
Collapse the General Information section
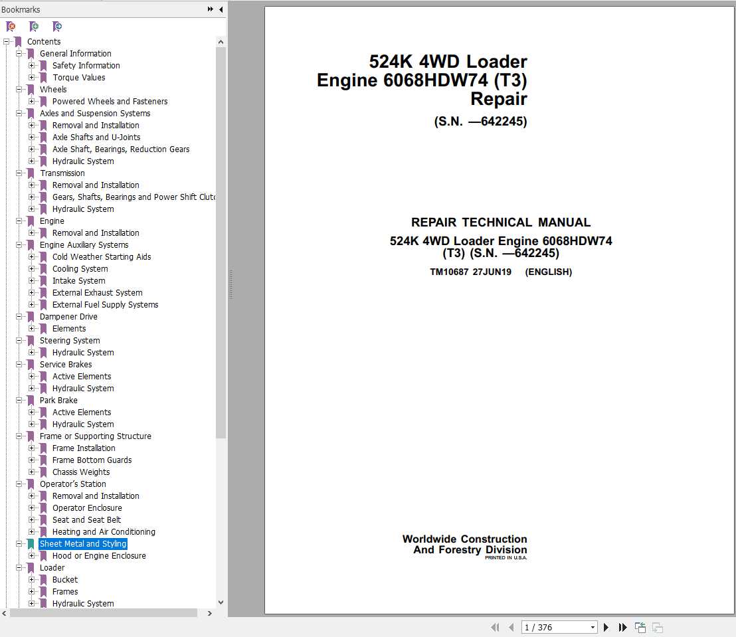19,54
